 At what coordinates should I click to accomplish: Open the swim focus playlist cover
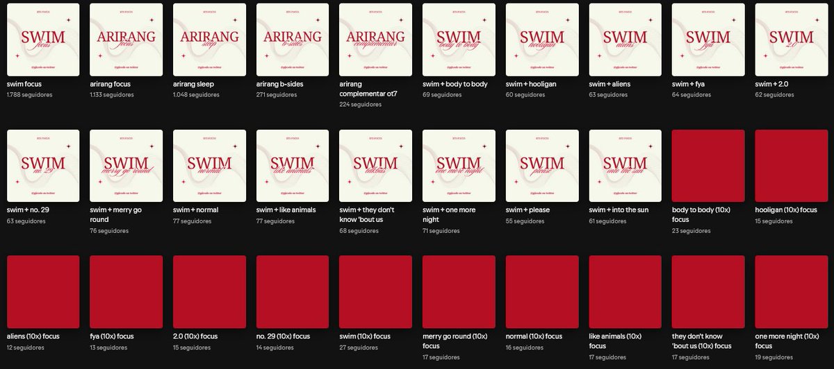point(43,40)
